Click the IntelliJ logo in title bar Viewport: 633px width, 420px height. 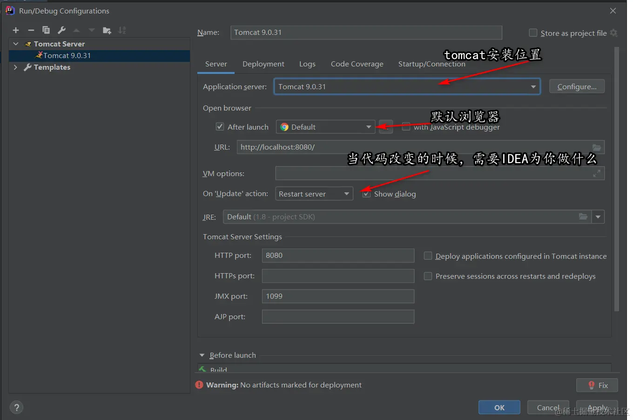tap(10, 10)
